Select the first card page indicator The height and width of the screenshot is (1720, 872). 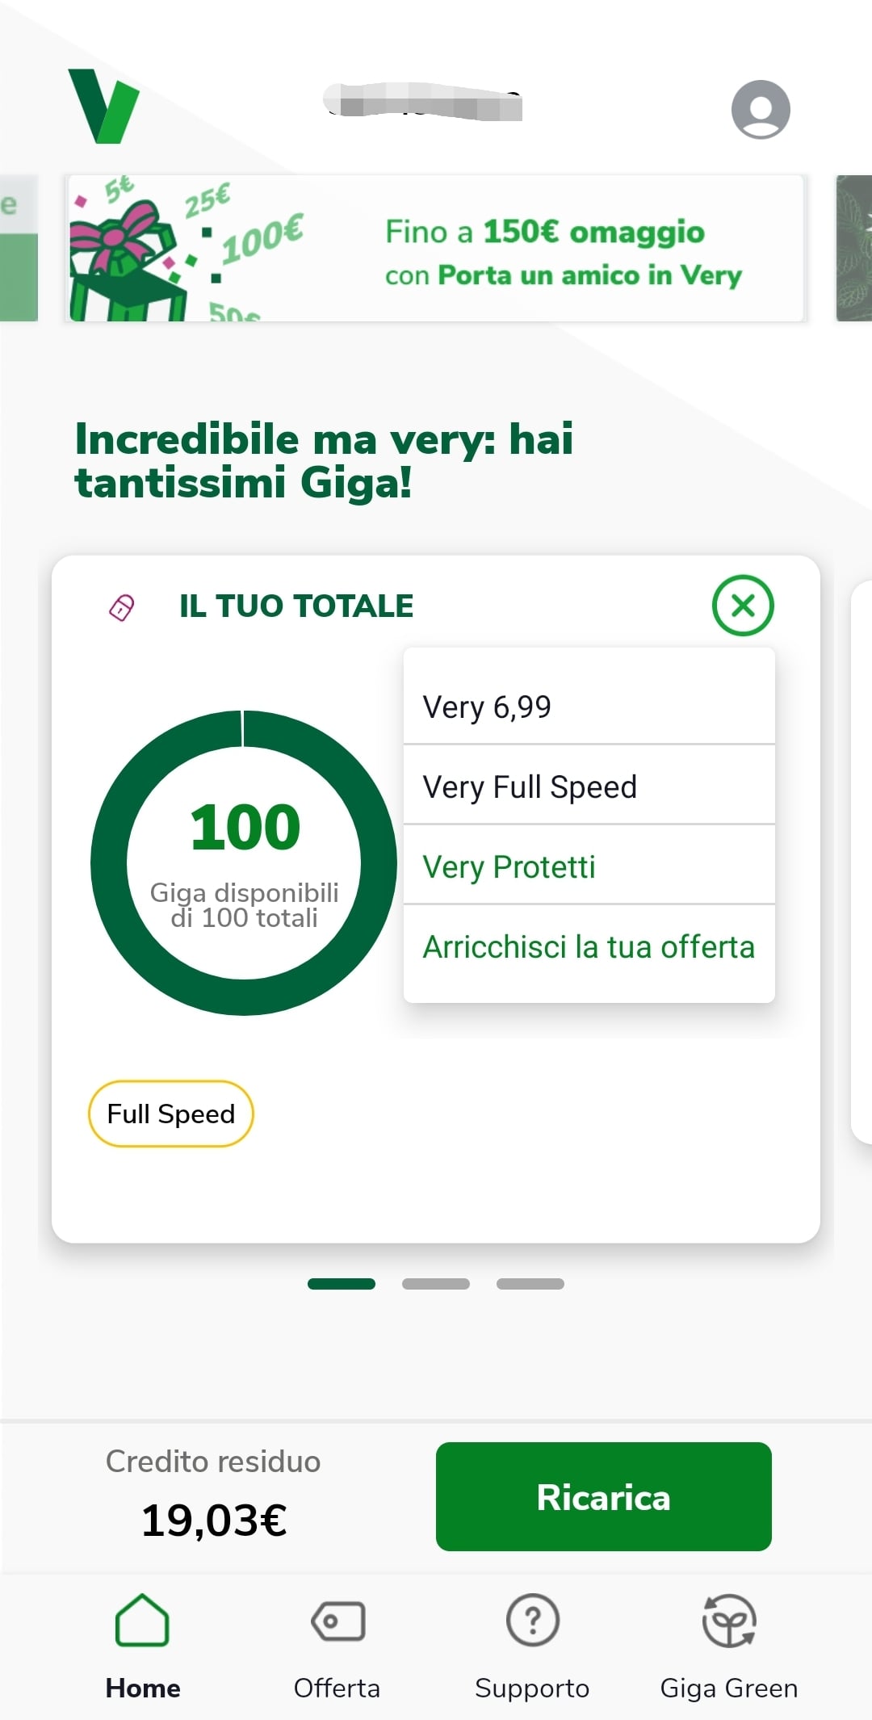(342, 1284)
